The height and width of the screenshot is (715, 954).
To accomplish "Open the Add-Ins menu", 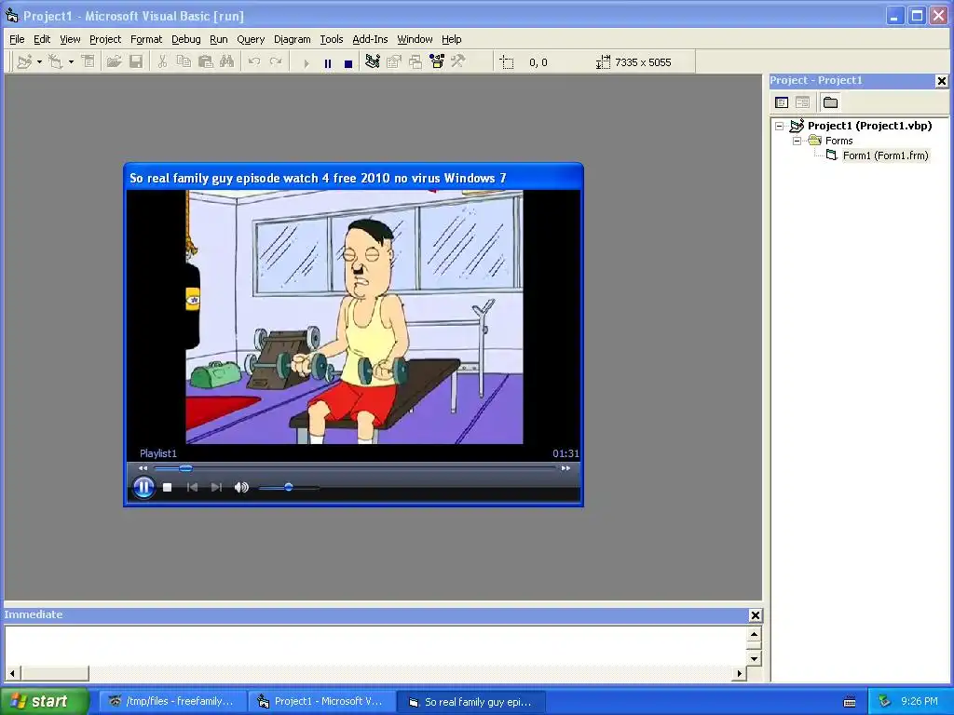I will (x=370, y=39).
